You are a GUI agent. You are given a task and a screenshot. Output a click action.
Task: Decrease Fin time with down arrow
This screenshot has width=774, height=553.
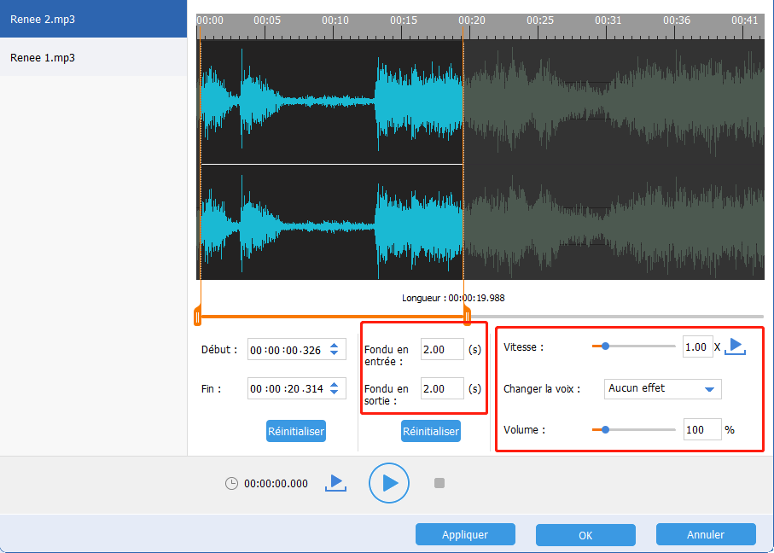coord(335,392)
